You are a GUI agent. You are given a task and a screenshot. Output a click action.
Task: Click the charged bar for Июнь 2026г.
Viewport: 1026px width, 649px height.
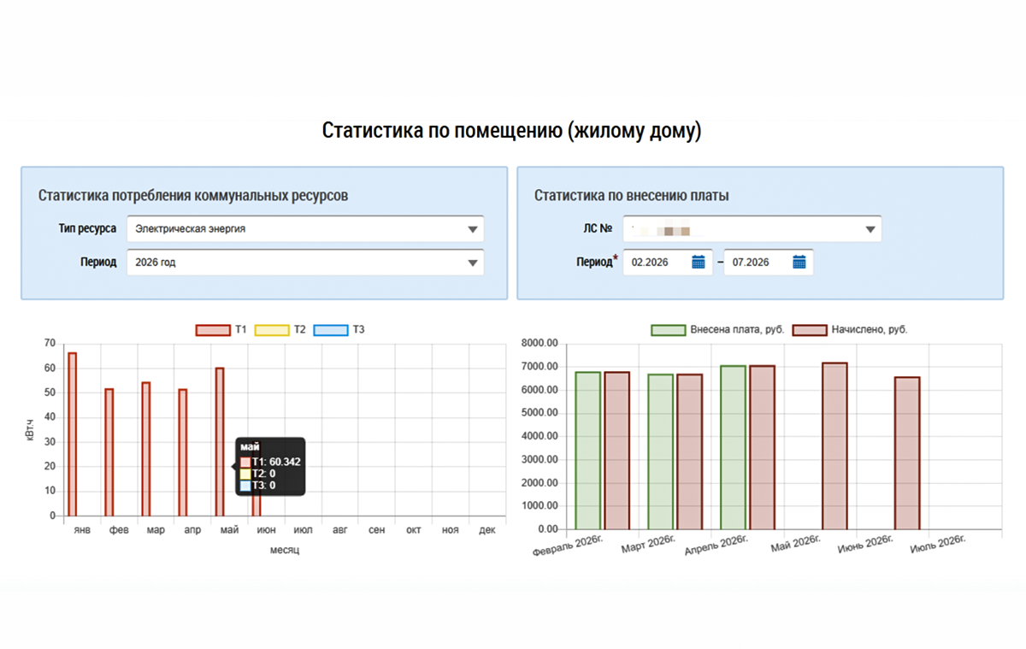908,453
